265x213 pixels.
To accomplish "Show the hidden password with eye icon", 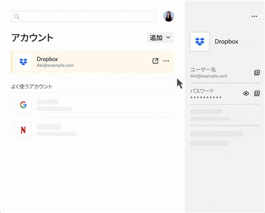I will (x=246, y=93).
